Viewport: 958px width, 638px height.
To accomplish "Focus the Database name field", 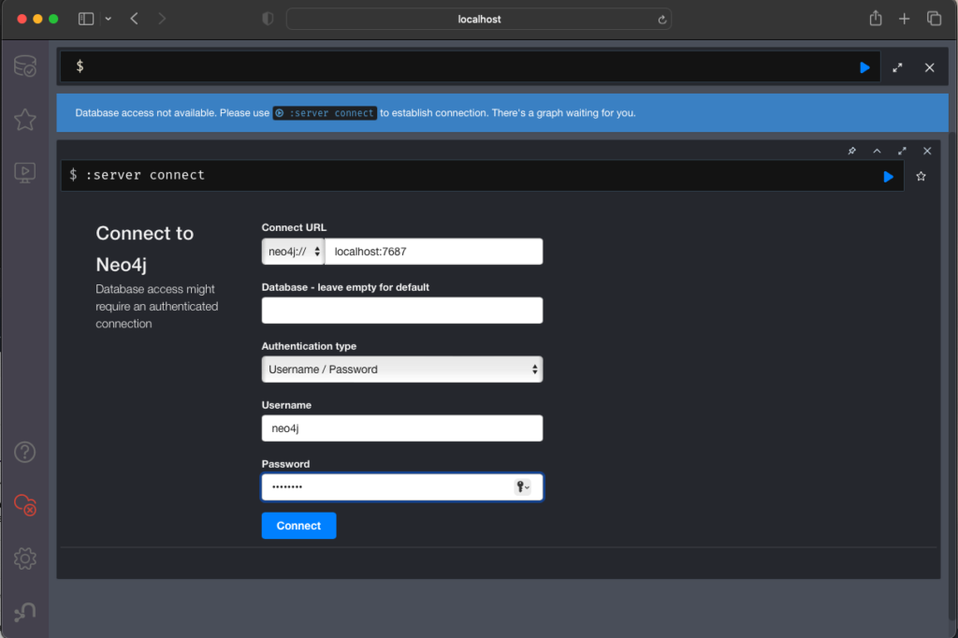I will (402, 311).
